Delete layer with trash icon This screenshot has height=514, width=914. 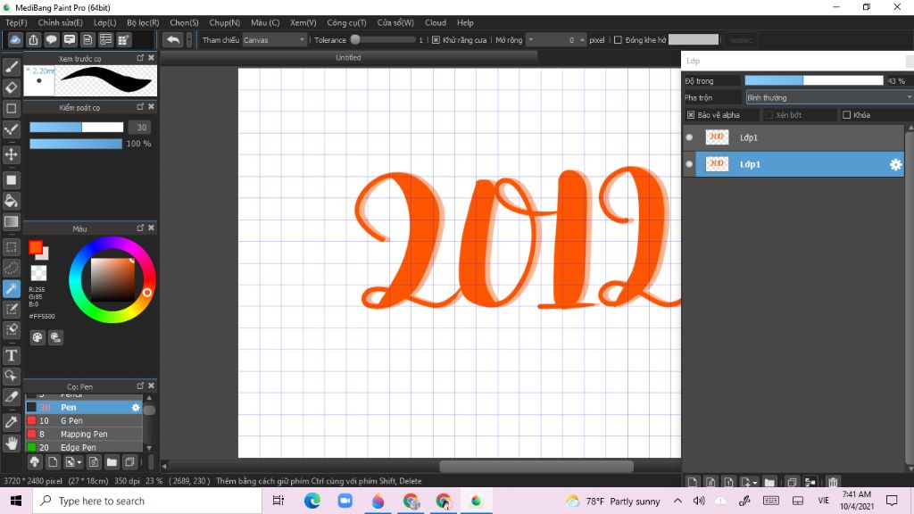coord(833,482)
